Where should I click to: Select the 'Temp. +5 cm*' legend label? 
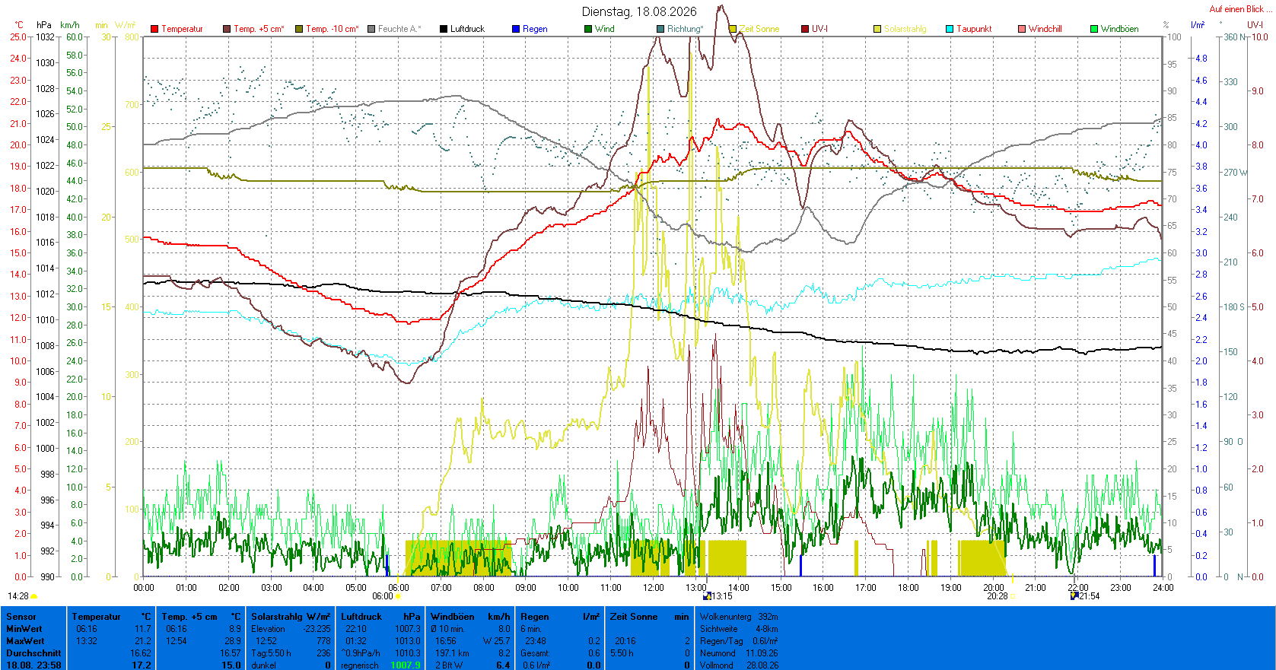[259, 29]
